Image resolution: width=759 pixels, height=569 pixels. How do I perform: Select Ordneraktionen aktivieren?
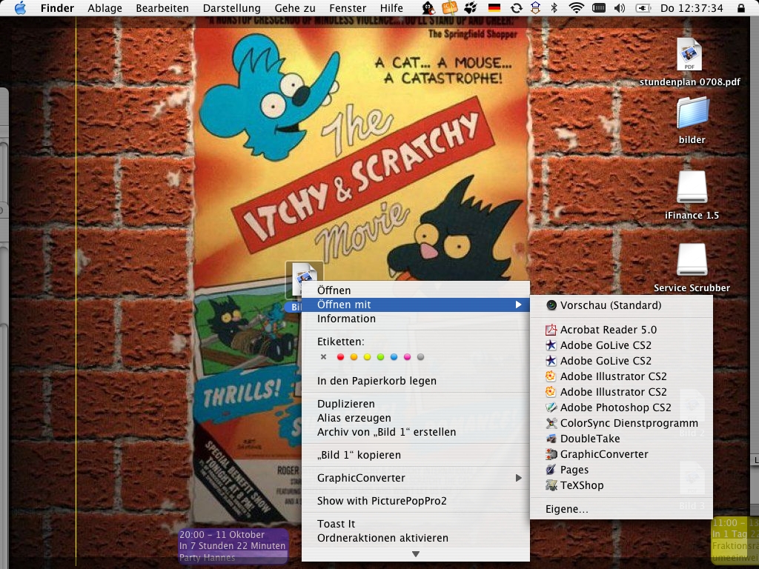[x=416, y=538]
